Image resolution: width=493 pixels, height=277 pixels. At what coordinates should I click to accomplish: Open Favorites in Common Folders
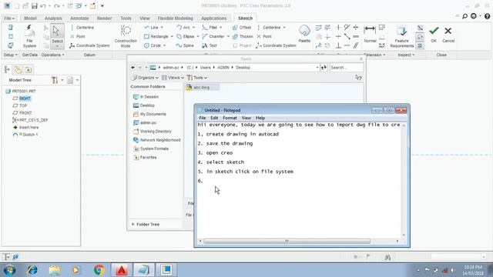pyautogui.click(x=145, y=158)
